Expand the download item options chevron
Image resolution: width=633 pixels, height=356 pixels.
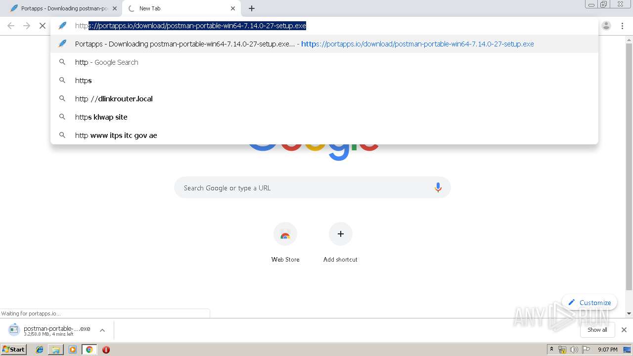click(x=102, y=330)
